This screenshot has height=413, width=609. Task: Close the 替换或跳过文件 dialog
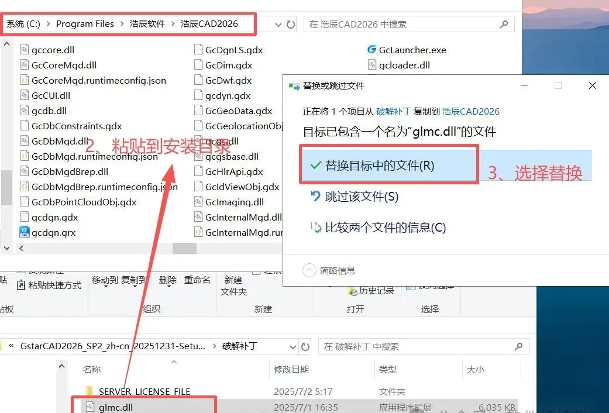point(592,85)
